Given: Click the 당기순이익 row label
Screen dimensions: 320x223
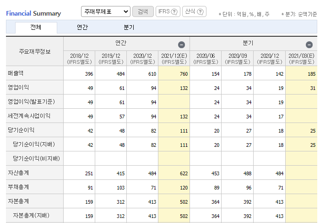Looking at the screenshot, I should [21, 130].
